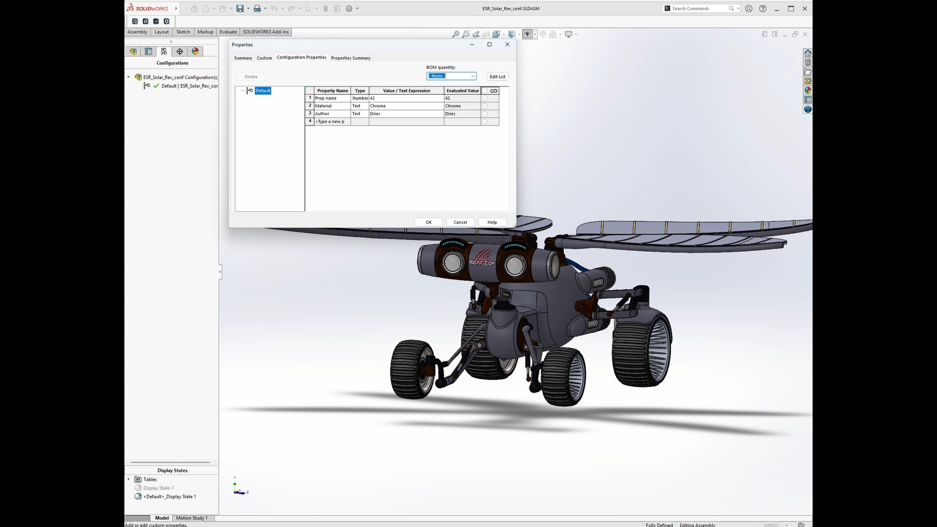Check the link box for the Prop name row
The width and height of the screenshot is (937, 527).
485,98
